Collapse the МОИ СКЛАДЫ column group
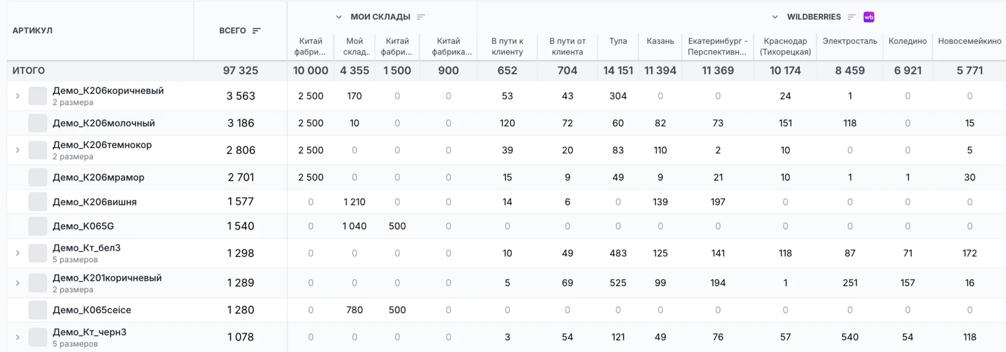Screen dimensions: 1006x352 point(339,17)
